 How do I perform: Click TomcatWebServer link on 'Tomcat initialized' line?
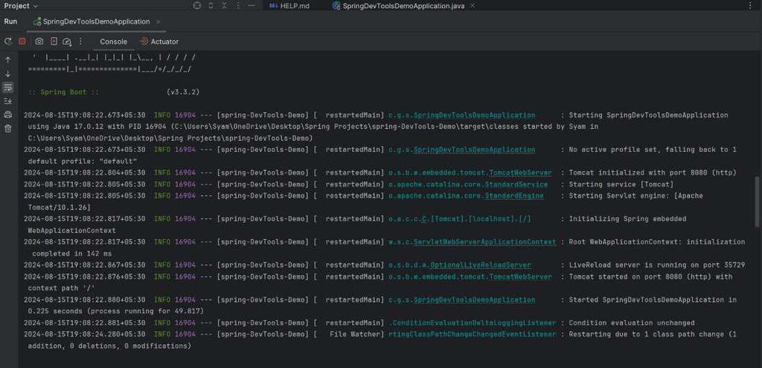click(520, 173)
